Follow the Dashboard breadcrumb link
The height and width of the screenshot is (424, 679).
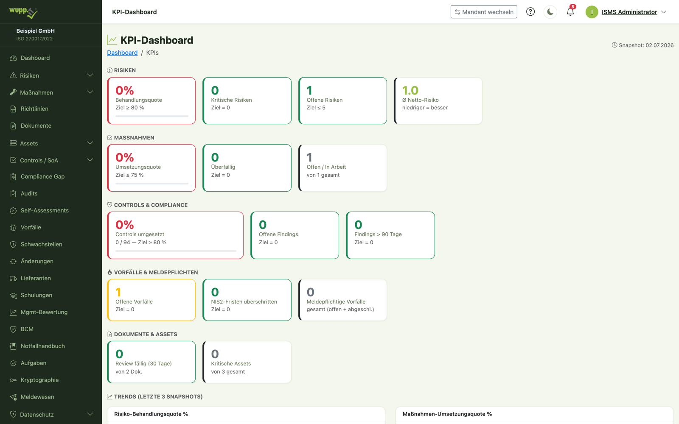coord(122,53)
